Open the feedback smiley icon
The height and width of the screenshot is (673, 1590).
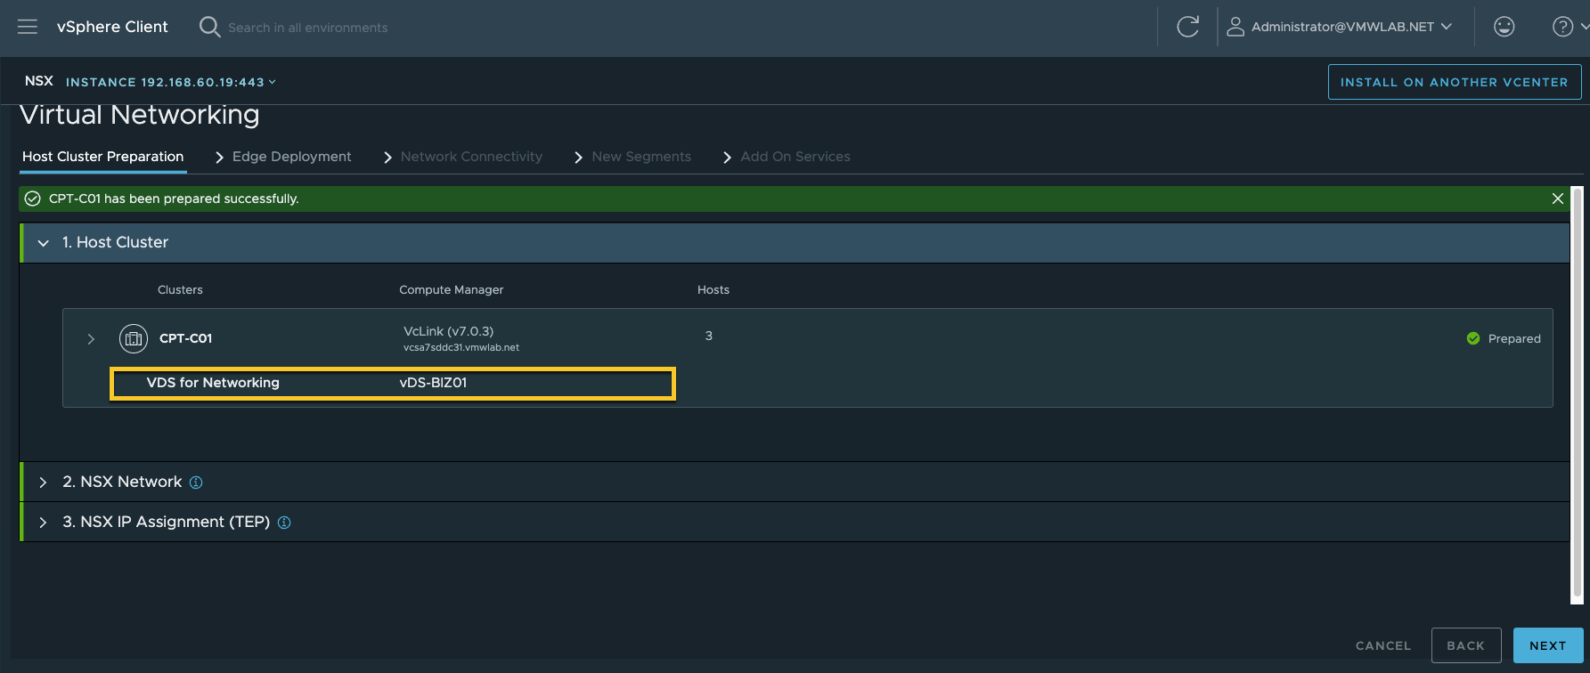click(x=1504, y=27)
